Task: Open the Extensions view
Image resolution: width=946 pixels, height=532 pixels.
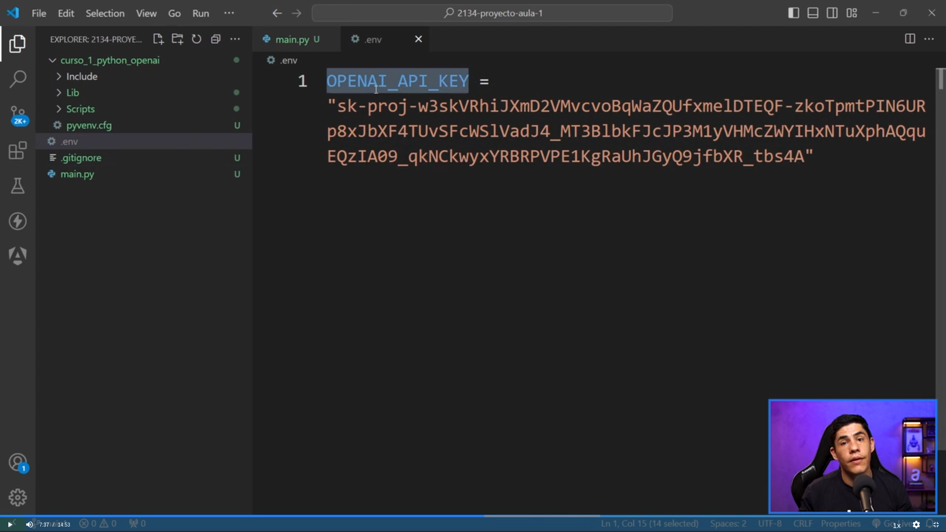Action: [18, 150]
